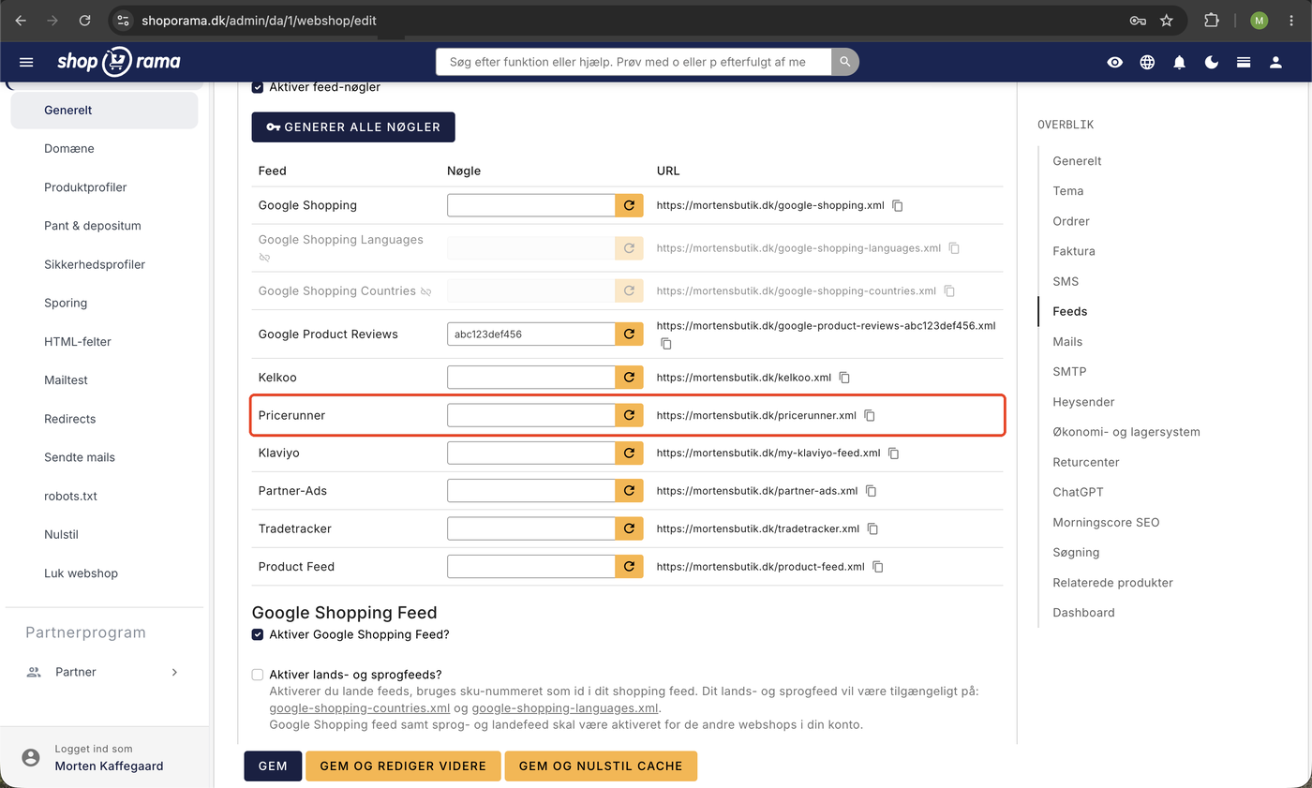Regenerate the Google Product Reviews key

(x=630, y=334)
